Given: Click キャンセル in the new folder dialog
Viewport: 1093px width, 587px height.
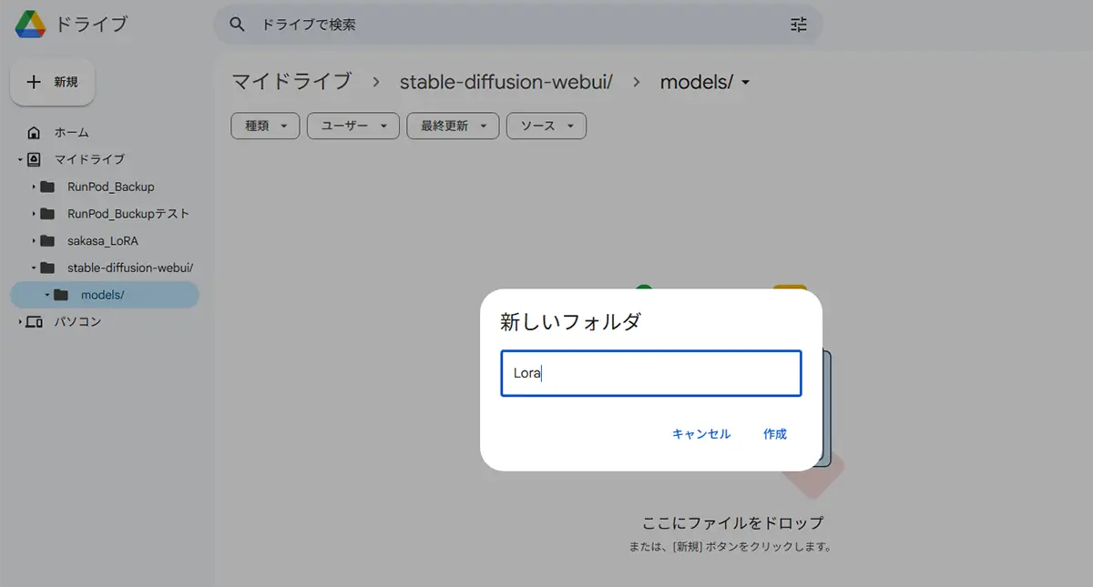Looking at the screenshot, I should pyautogui.click(x=701, y=434).
